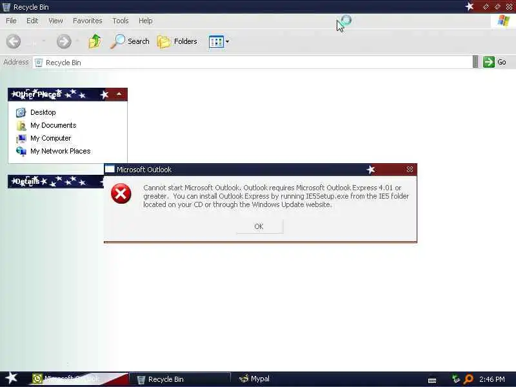Open the File menu
This screenshot has width=516, height=387.
coord(11,21)
